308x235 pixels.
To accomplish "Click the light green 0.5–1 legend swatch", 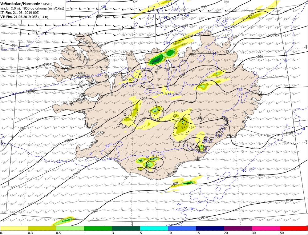I will coord(70,228).
